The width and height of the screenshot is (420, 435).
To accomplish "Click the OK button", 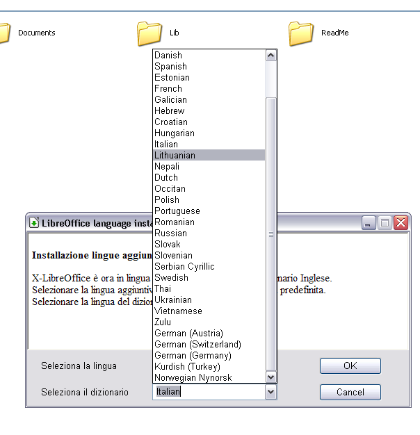I will [350, 366].
